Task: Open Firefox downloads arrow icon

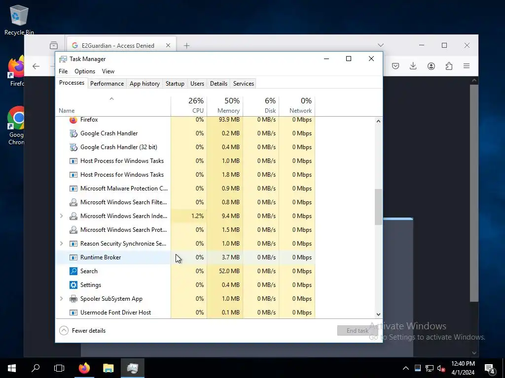Action: [413, 66]
